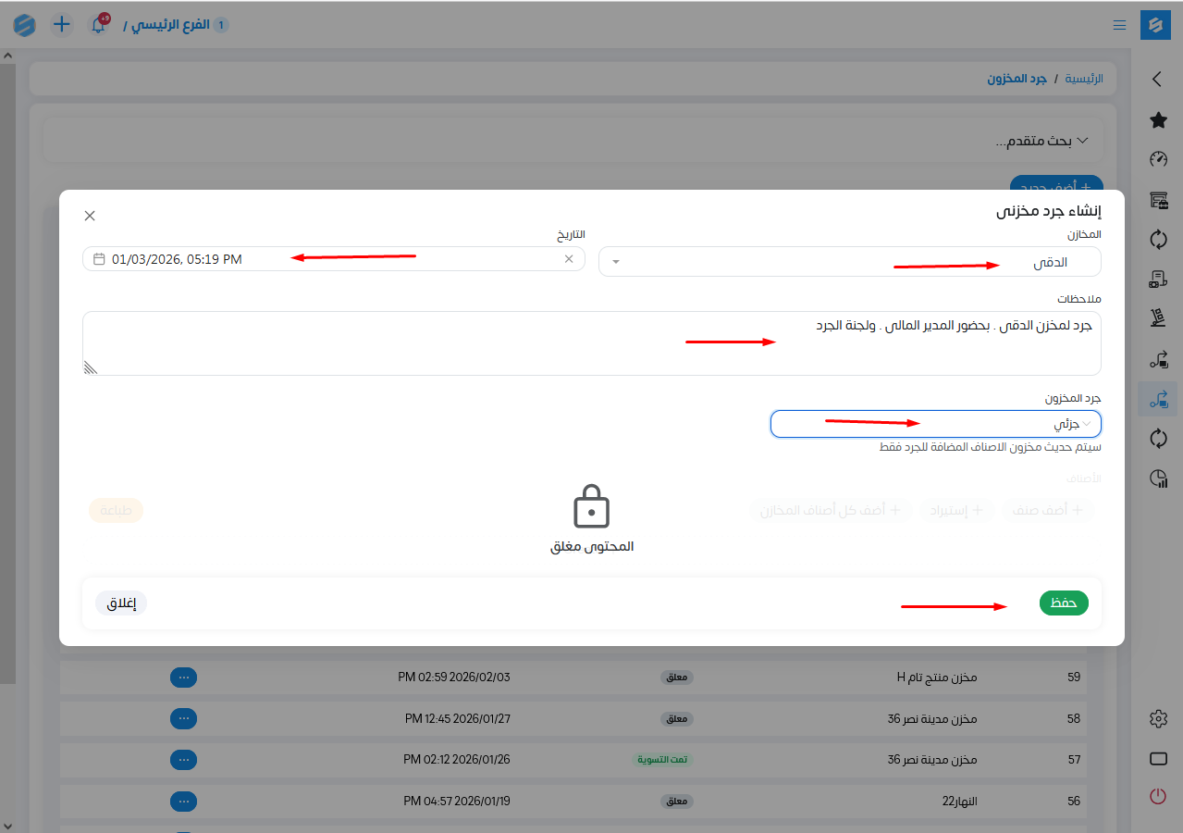Clear the date with the small x icon

click(x=569, y=259)
